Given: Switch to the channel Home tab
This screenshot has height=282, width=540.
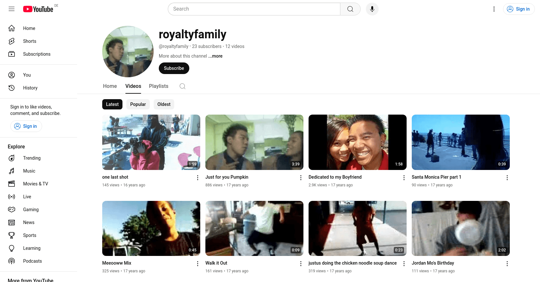Looking at the screenshot, I should pyautogui.click(x=110, y=86).
